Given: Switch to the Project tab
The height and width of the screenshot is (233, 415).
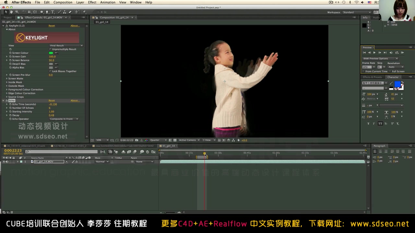Looking at the screenshot, I should coord(7,17).
